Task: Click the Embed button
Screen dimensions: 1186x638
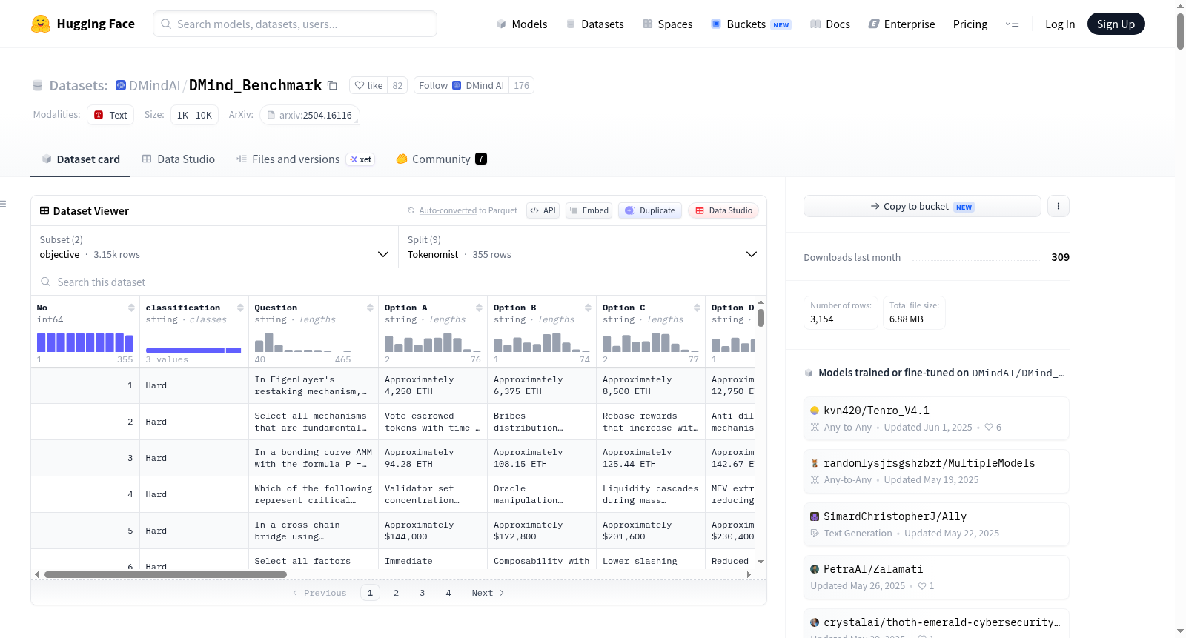Action: click(589, 210)
